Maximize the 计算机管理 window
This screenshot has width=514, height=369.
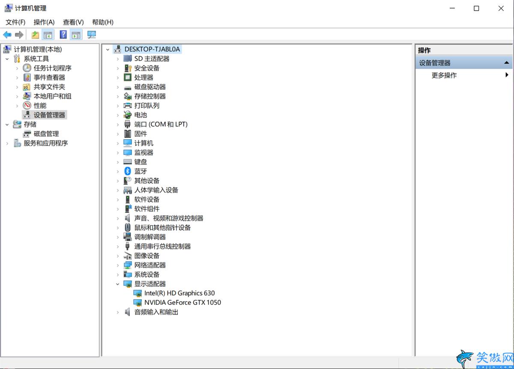(476, 8)
